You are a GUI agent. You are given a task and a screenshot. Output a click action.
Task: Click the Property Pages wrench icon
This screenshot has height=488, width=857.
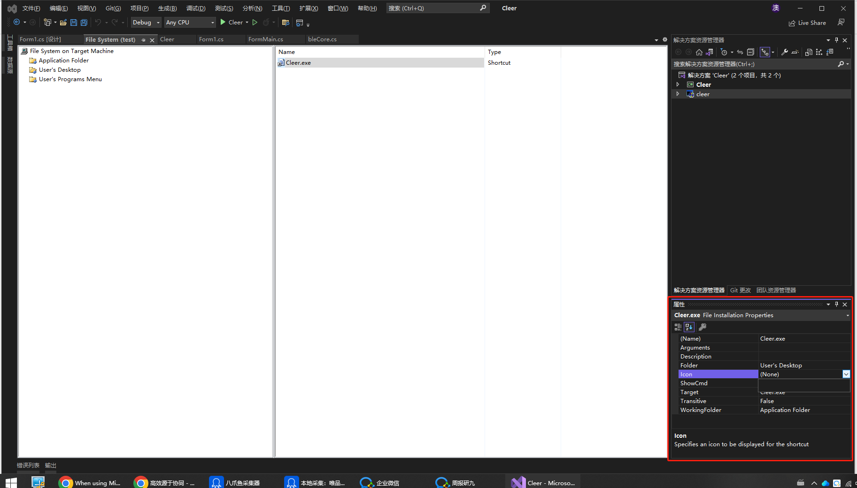703,327
